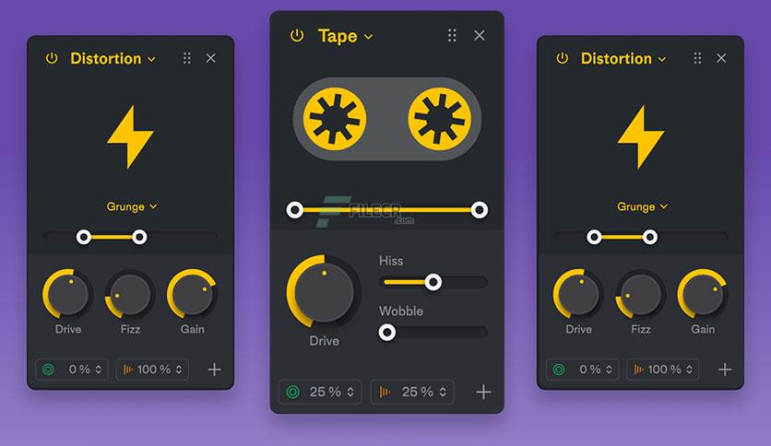The width and height of the screenshot is (771, 446).
Task: Click the Fizz knob in left Distortion
Action: pyautogui.click(x=130, y=294)
